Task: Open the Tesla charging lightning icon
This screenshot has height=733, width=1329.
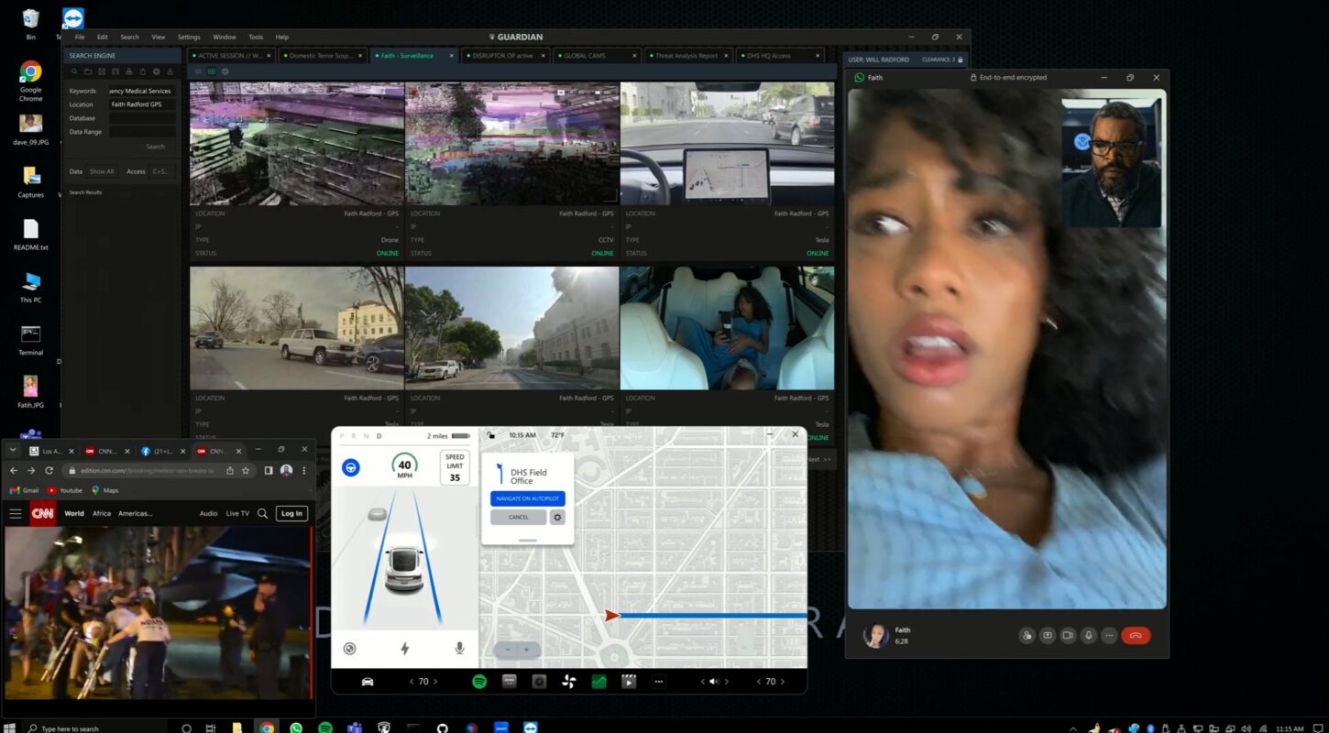Action: click(404, 648)
